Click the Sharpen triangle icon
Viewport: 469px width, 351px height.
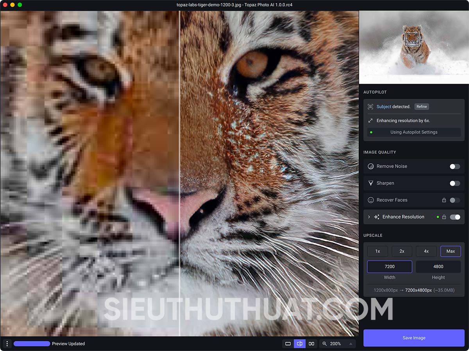click(x=371, y=183)
